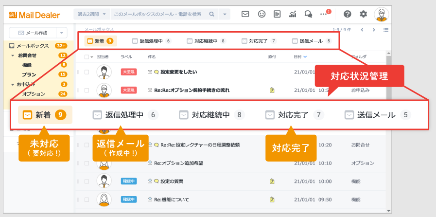Viewport: 436px width, 217px height.
Task: Click the drag handle on Re:機能について row
Action: coord(78,199)
